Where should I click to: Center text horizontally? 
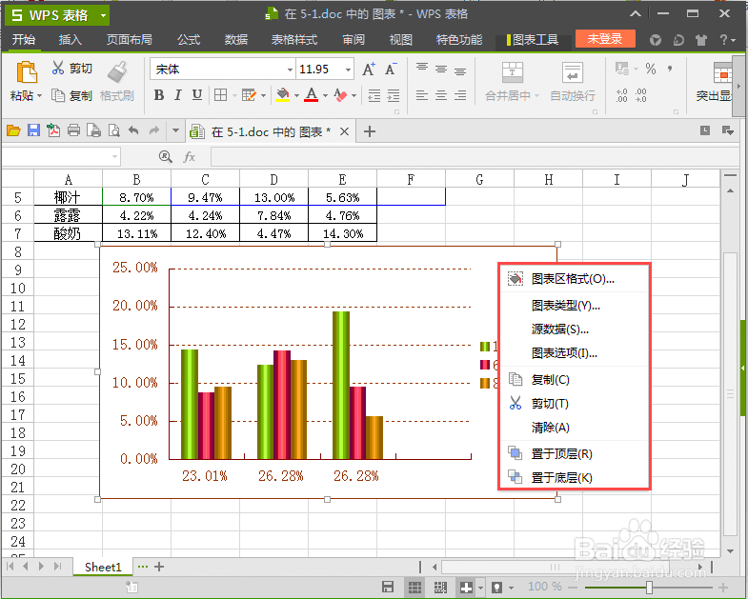click(x=441, y=96)
